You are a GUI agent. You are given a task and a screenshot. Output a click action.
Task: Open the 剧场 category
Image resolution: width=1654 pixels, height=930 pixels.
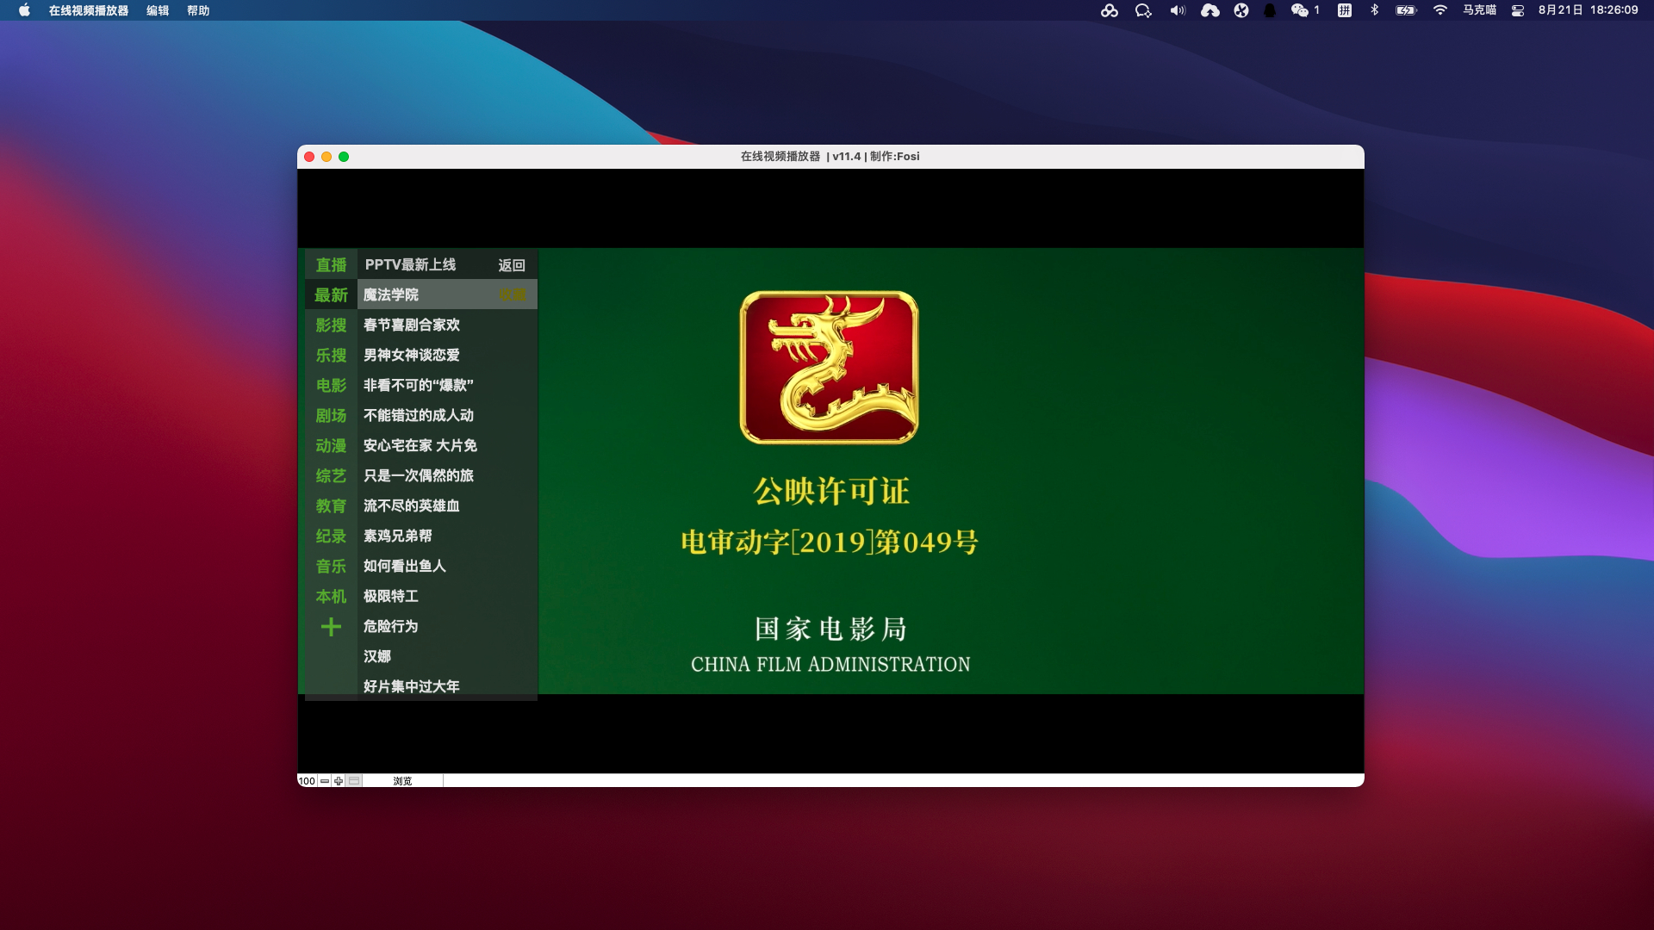331,416
